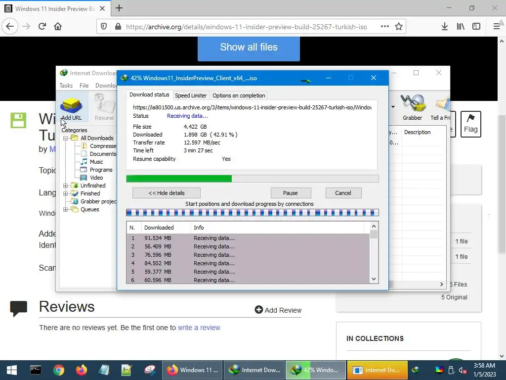Open toolbar overflow dropdown arrow in IDM
506x380 pixels.
[x=393, y=107]
